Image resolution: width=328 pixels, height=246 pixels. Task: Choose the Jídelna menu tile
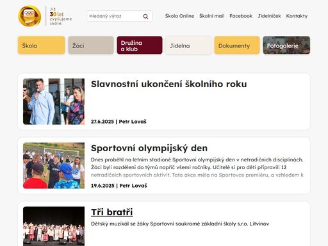[188, 45]
